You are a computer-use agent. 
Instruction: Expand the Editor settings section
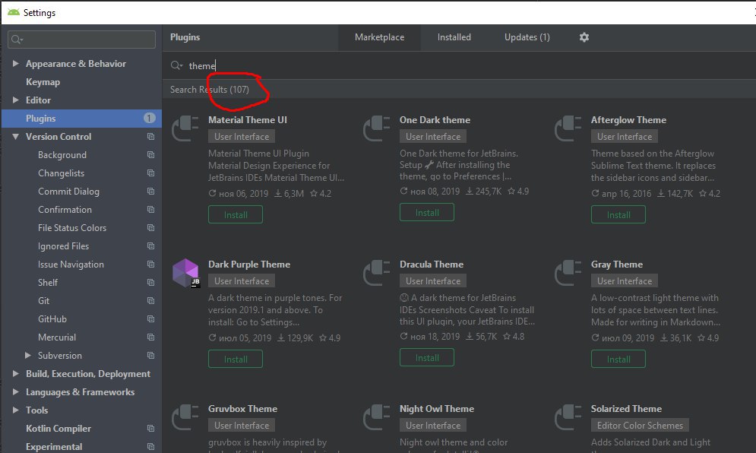(15, 100)
